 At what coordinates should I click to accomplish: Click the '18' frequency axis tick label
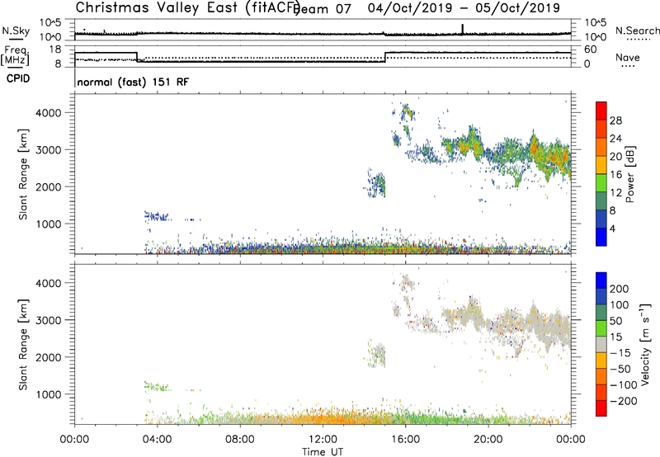54,49
